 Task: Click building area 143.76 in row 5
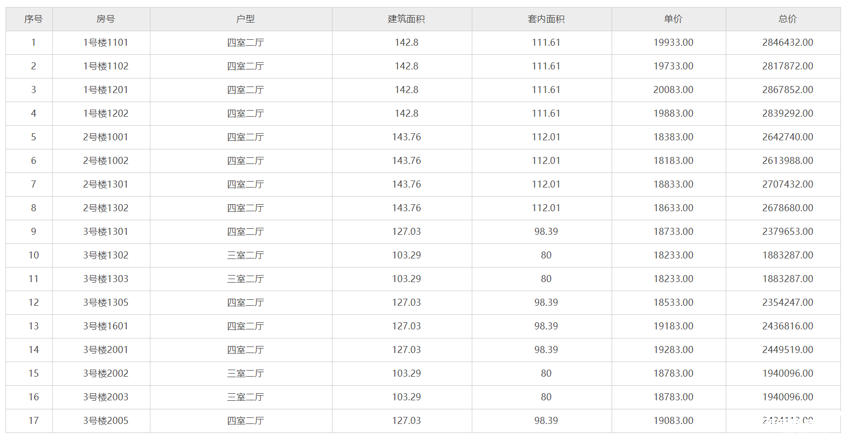pos(406,137)
